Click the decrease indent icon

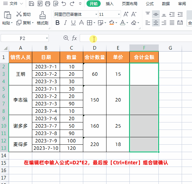(x=172, y=15)
